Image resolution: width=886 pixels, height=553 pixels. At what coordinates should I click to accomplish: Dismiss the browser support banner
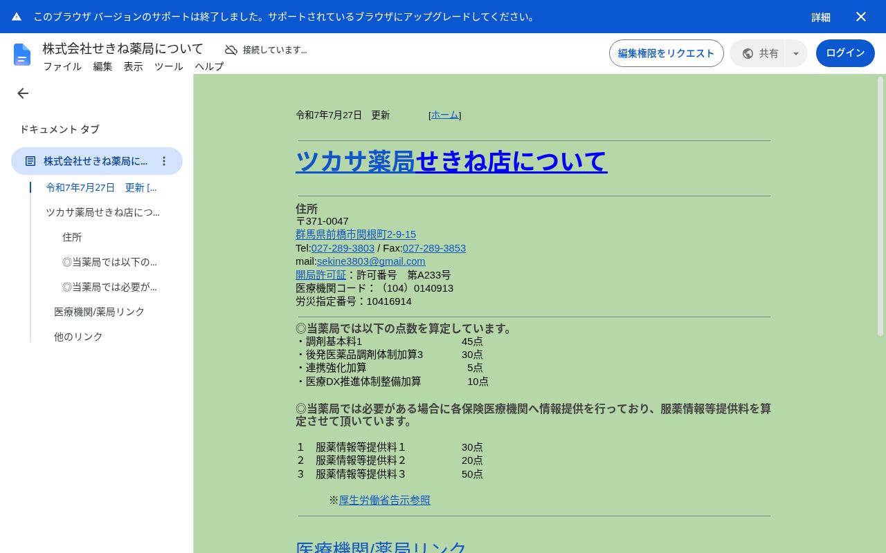coord(861,17)
